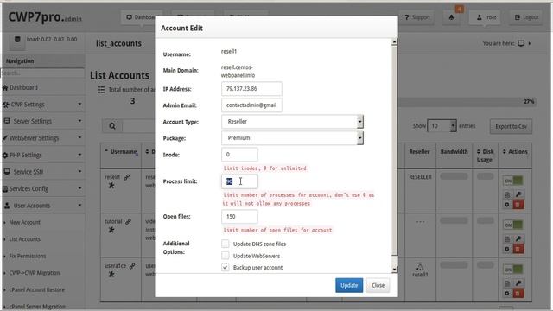Open cPanel Account Restore link
The width and height of the screenshot is (553, 311).
click(x=36, y=289)
